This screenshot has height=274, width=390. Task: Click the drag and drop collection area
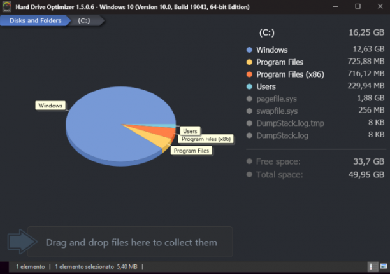(130, 242)
